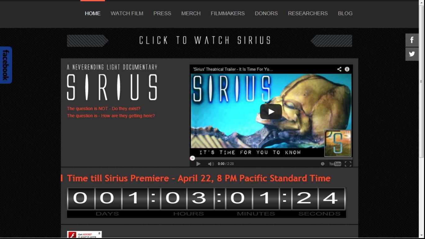The image size is (425, 239).
Task: Mute the trailer using the speaker icon
Action: tap(211, 164)
